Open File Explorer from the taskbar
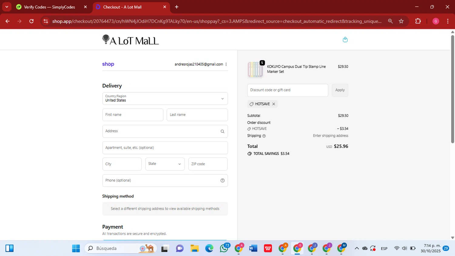 click(x=194, y=248)
